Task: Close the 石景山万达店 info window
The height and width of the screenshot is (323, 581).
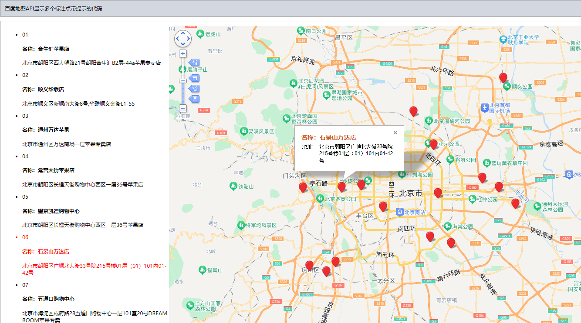Action: [x=395, y=133]
